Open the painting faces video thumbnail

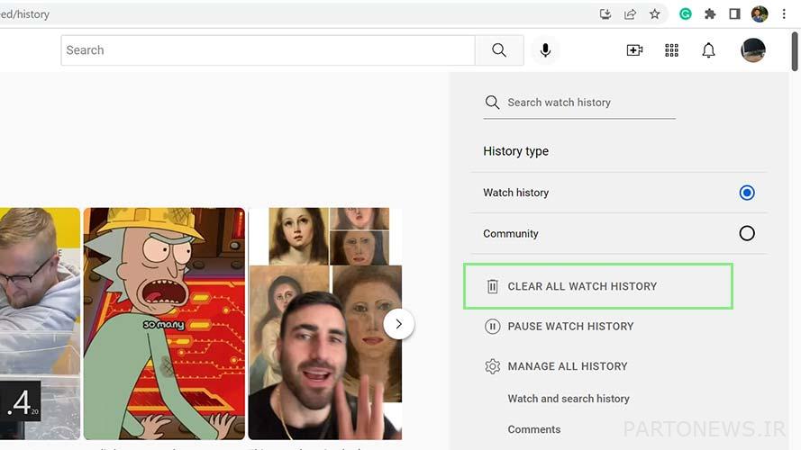click(x=325, y=323)
